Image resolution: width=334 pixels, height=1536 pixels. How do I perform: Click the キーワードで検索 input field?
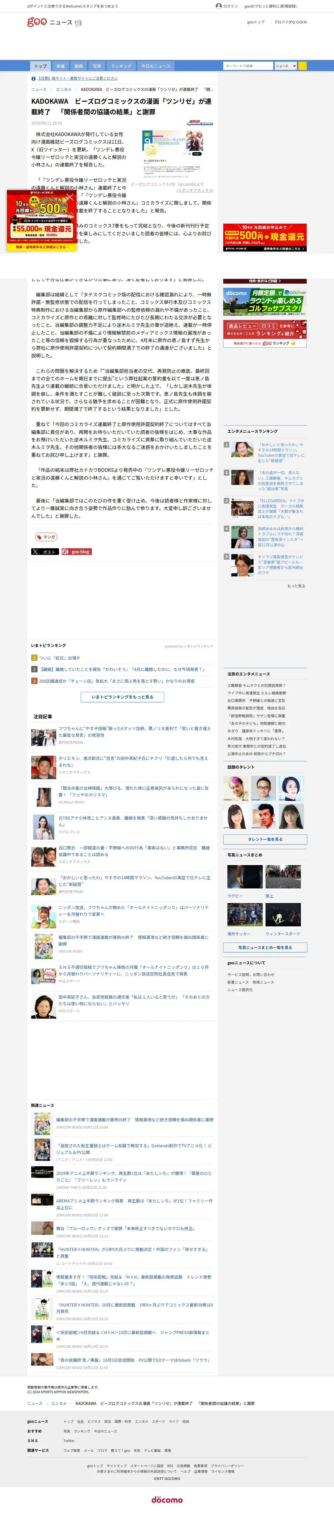coord(248,66)
